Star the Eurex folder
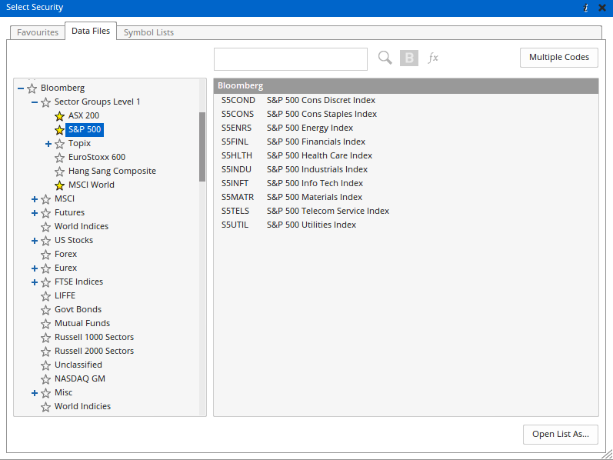This screenshot has height=460, width=613. click(x=45, y=268)
